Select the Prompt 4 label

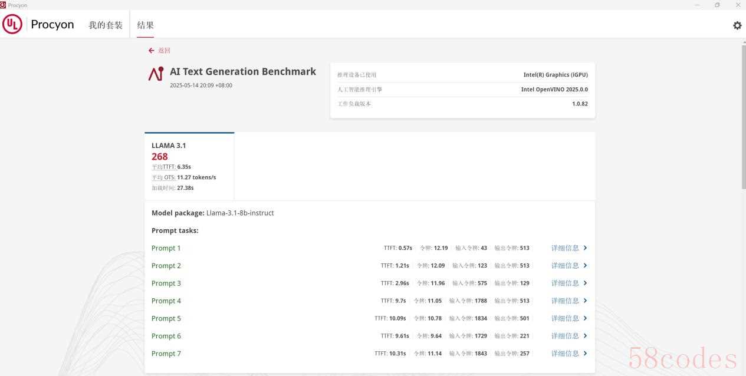point(166,301)
